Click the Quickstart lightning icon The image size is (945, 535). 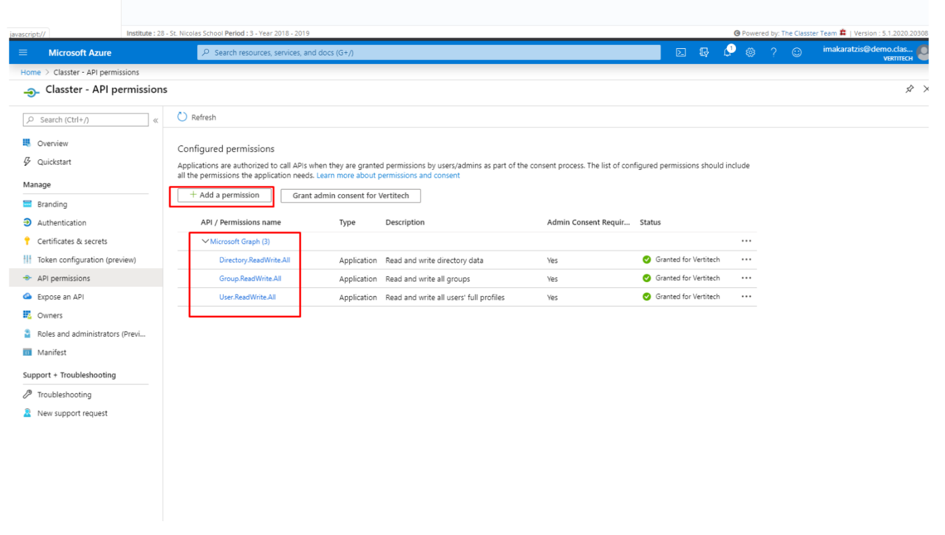tap(27, 161)
